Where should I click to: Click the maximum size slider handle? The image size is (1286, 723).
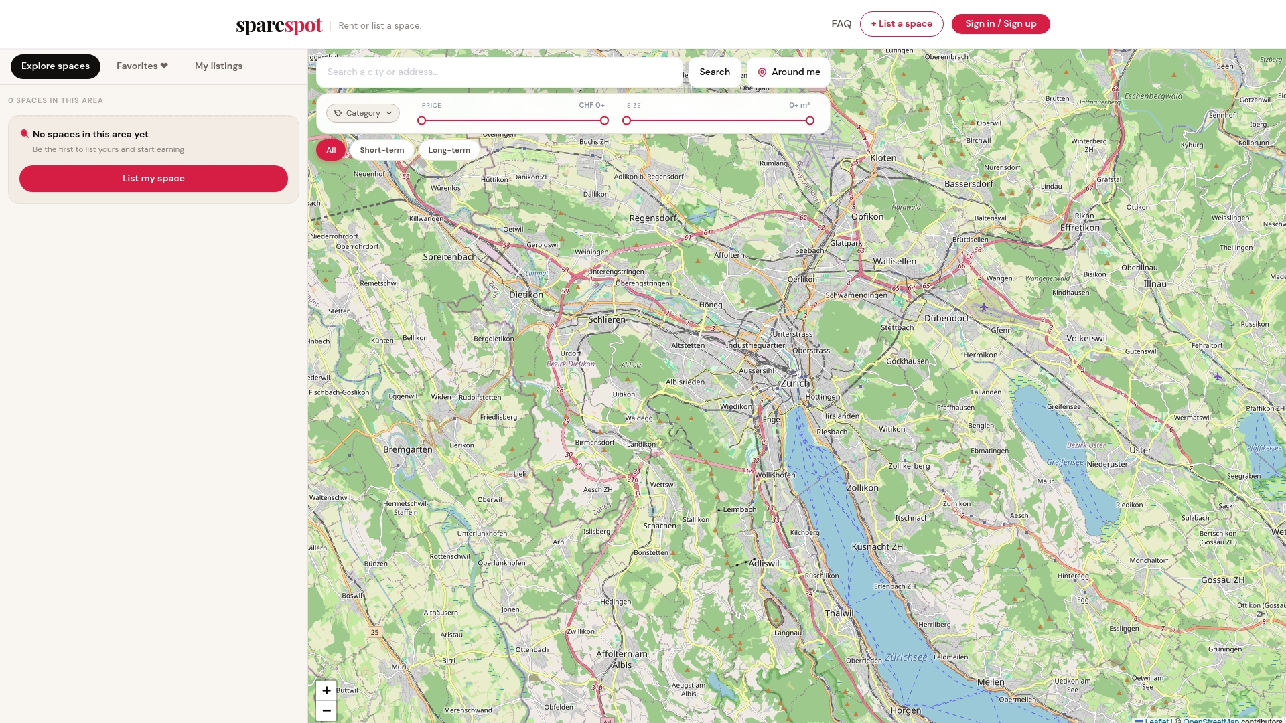[810, 120]
